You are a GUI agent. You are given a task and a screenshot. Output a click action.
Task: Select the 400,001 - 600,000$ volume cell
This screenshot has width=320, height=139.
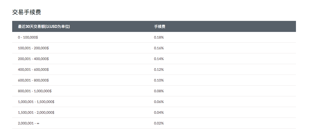tap(33, 70)
